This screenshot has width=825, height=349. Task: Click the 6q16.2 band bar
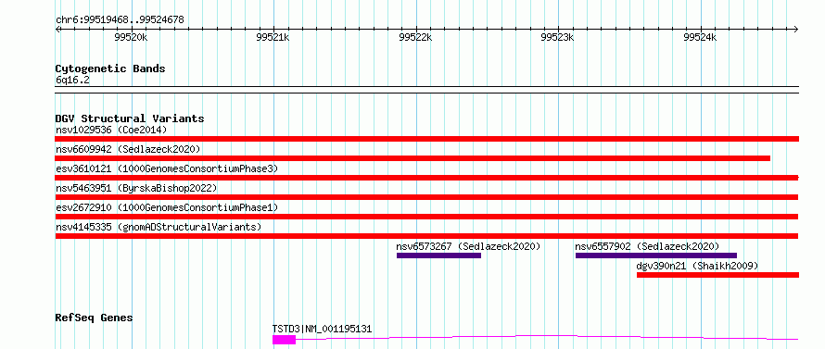point(426,90)
